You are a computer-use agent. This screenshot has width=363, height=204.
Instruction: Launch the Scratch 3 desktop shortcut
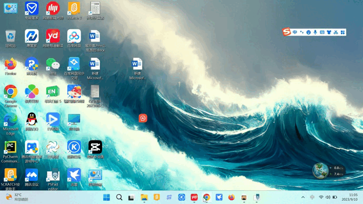tap(74, 8)
